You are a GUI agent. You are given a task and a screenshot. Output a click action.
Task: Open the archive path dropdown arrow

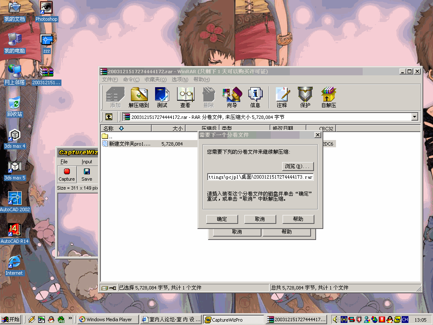(x=414, y=117)
